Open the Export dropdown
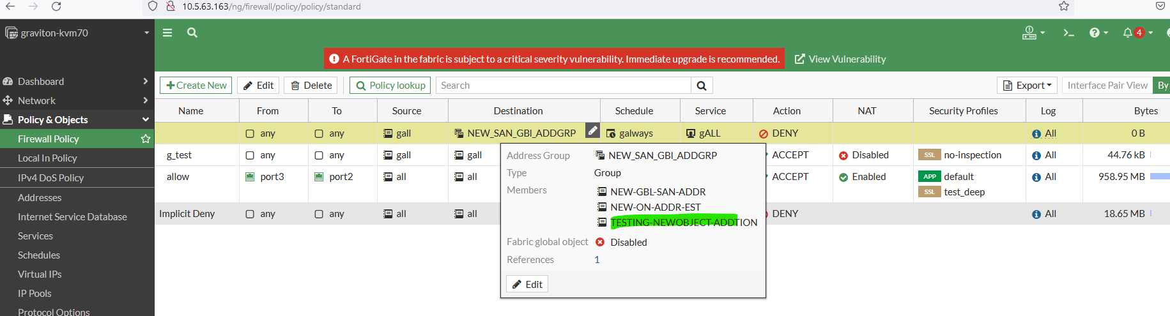 pos(1028,86)
